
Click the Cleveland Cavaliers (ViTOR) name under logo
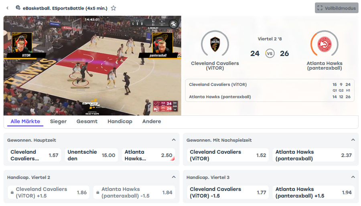tap(215, 65)
